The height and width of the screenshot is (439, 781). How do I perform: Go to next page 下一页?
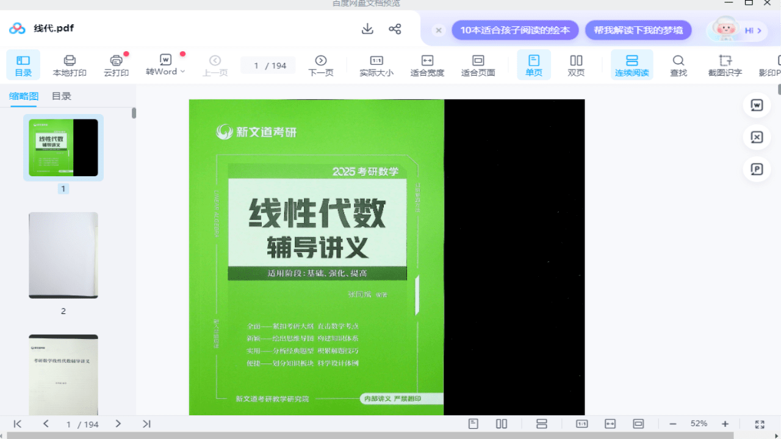tap(321, 65)
